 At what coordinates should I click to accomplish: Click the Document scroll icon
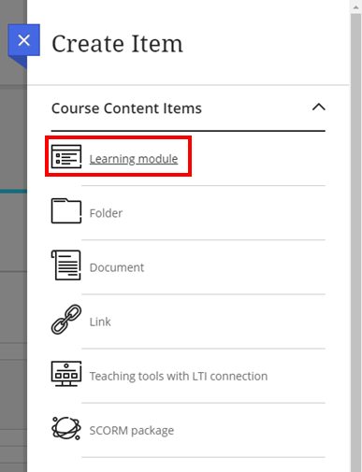[x=66, y=265]
